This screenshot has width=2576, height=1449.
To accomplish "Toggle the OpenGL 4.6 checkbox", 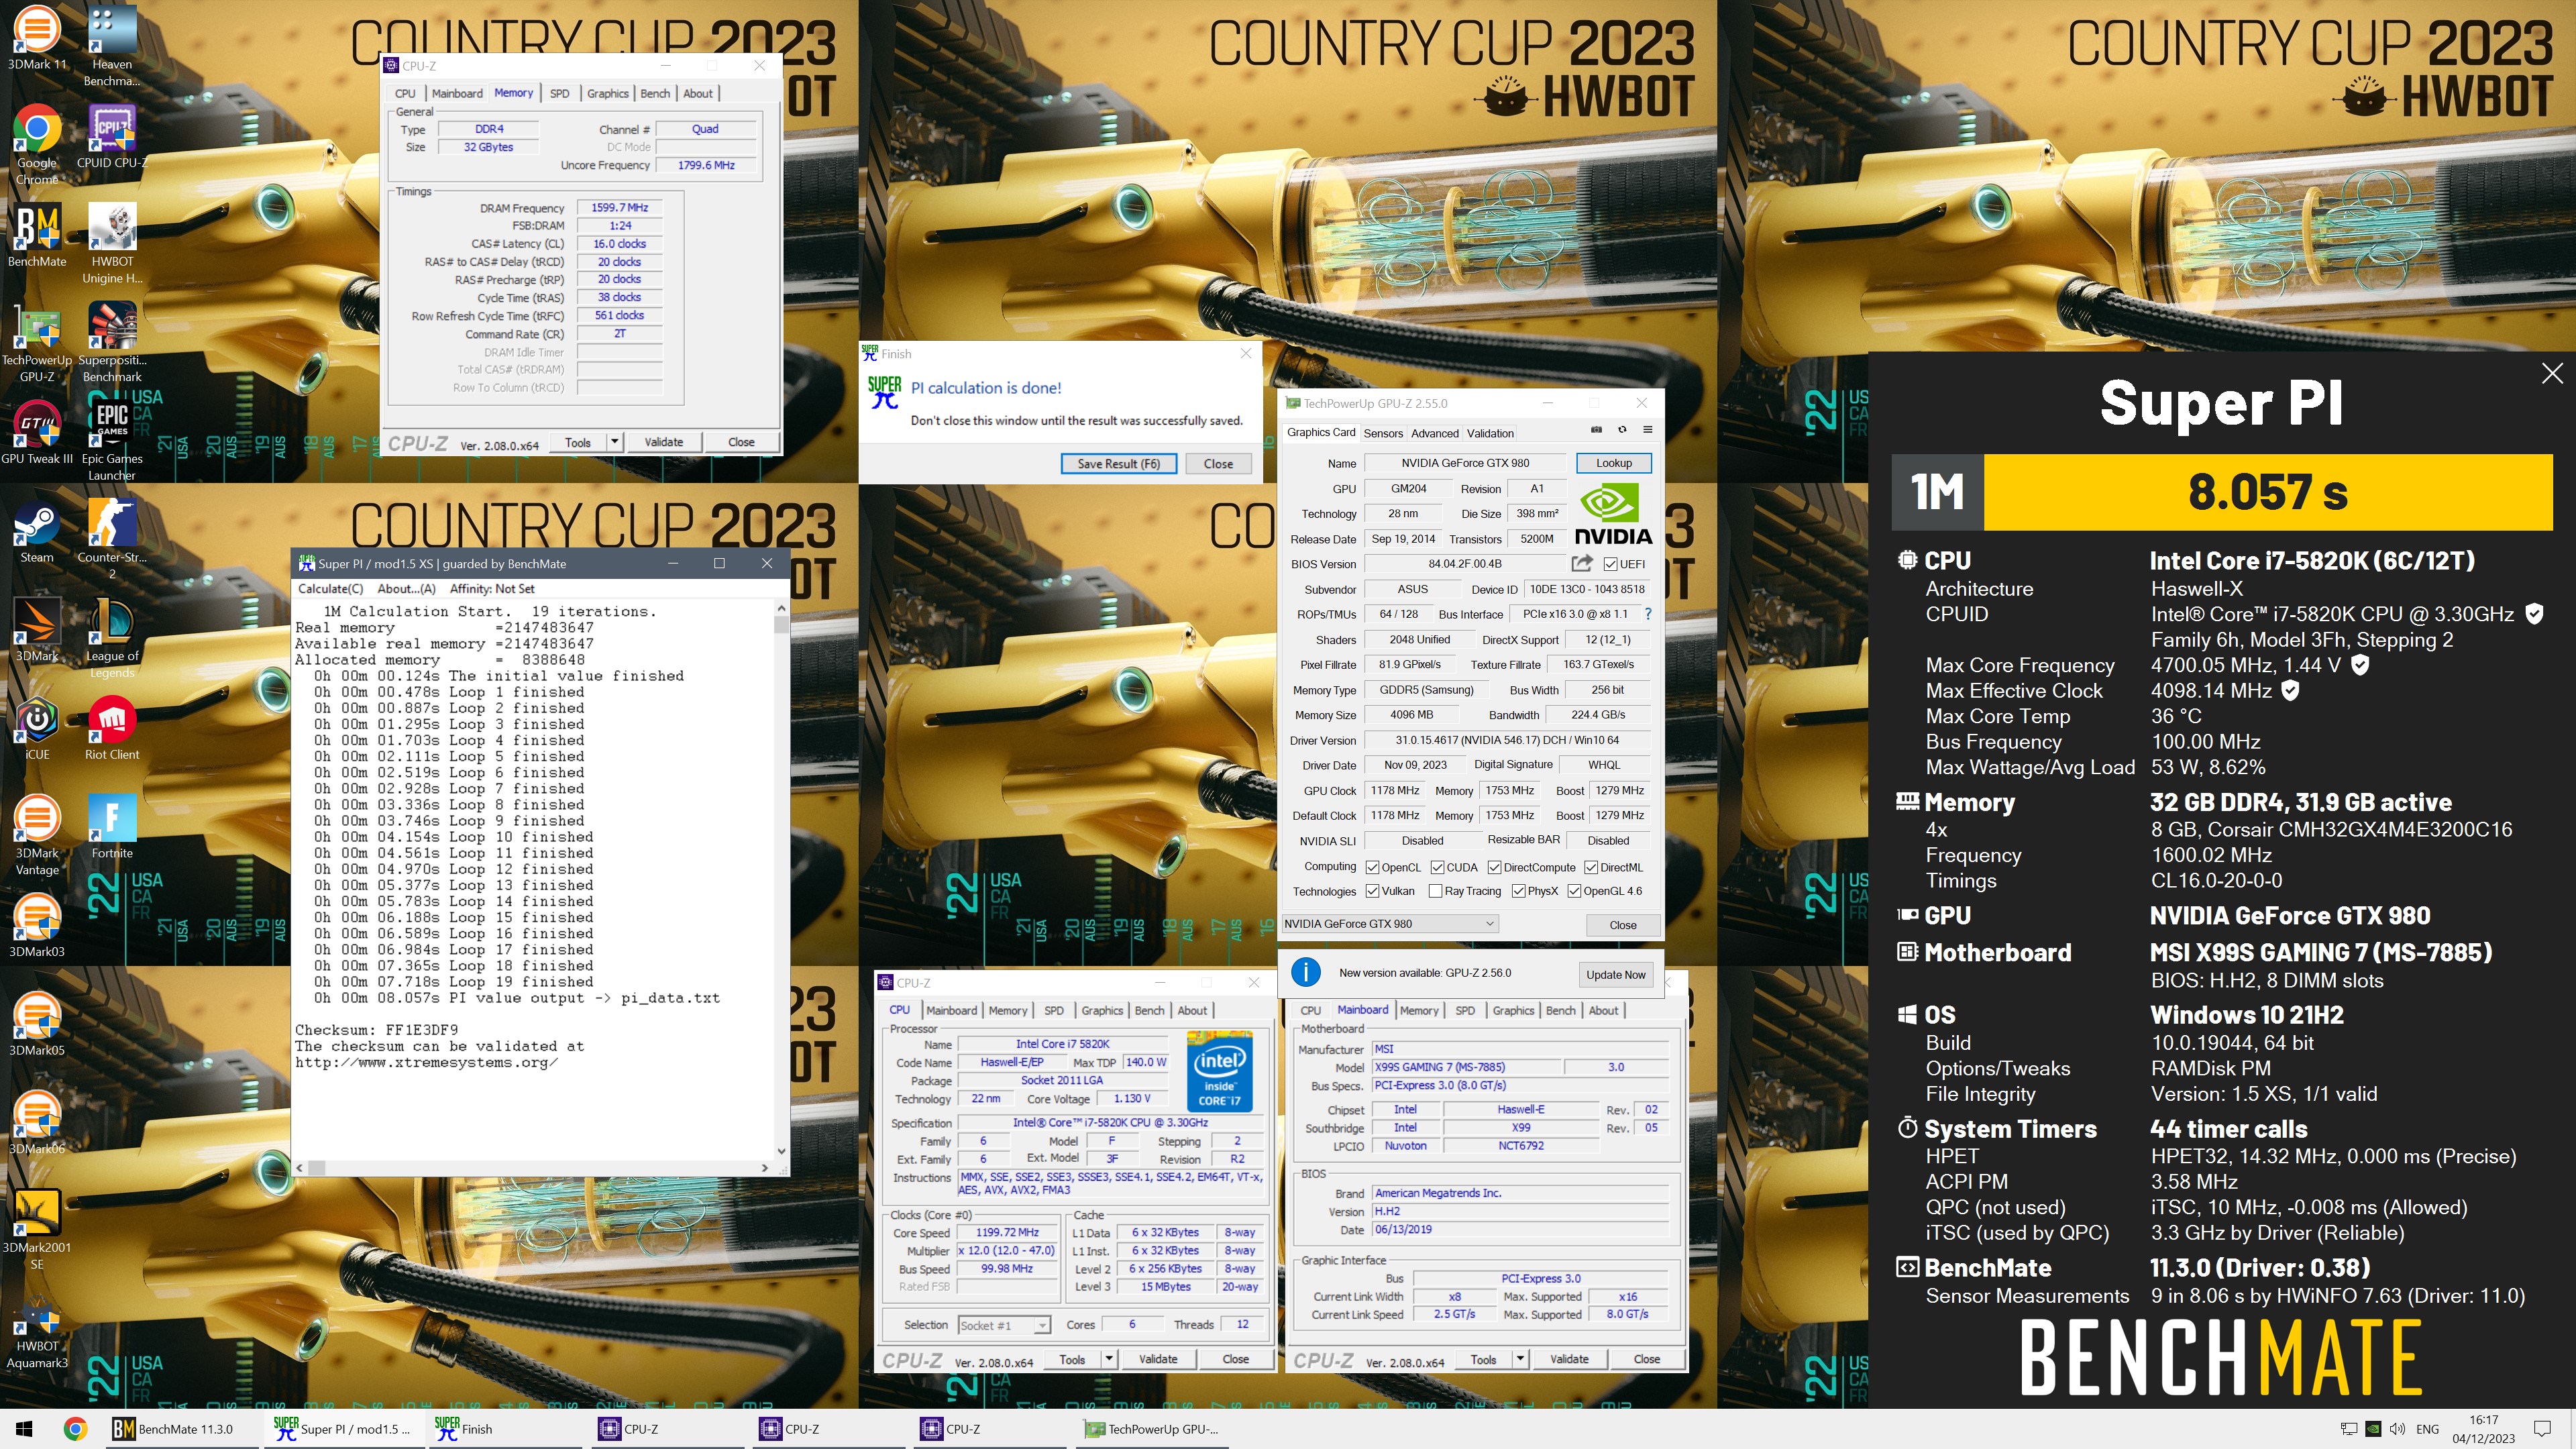I will pyautogui.click(x=1574, y=891).
